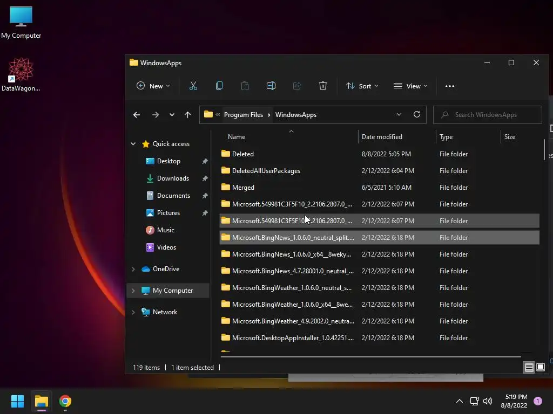Unpin Downloads from Quick access
This screenshot has width=553, height=414.
(x=205, y=178)
